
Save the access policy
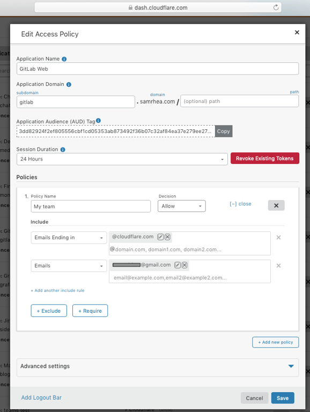point(283,398)
